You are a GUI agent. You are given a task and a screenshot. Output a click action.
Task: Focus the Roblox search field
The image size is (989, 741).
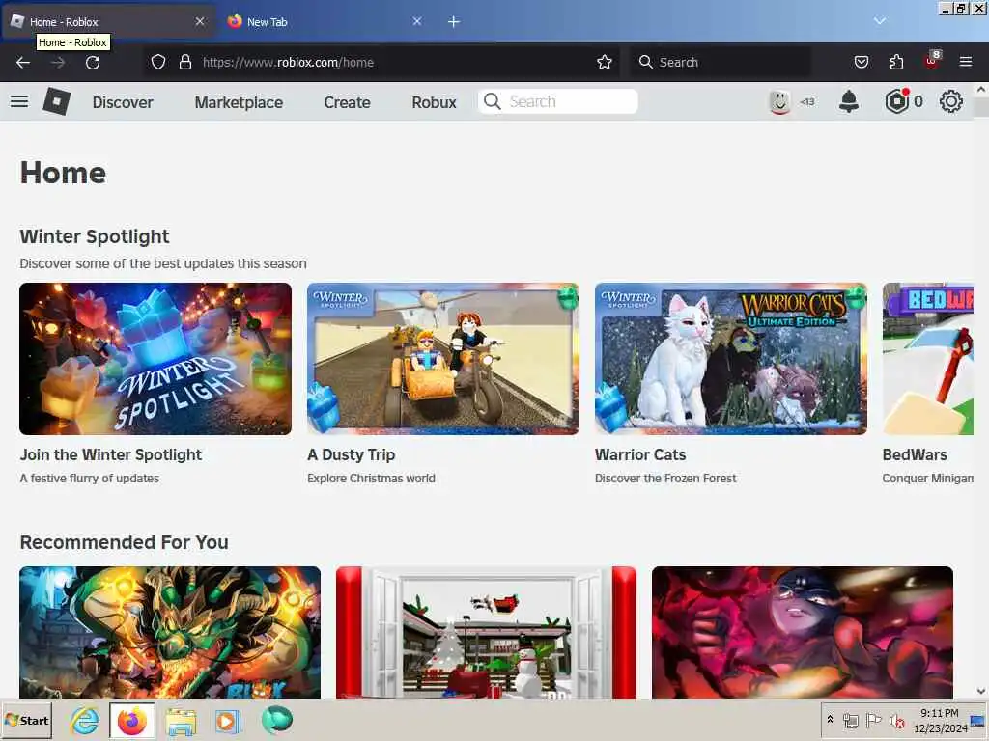[557, 101]
